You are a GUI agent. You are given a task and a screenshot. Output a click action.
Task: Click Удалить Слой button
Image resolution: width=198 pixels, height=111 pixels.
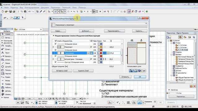(x=83, y=71)
